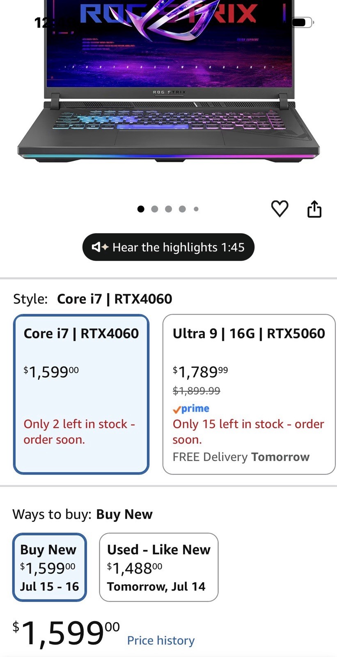This screenshot has width=337, height=657.
Task: Tap the heart wishlist icon
Action: 280,209
